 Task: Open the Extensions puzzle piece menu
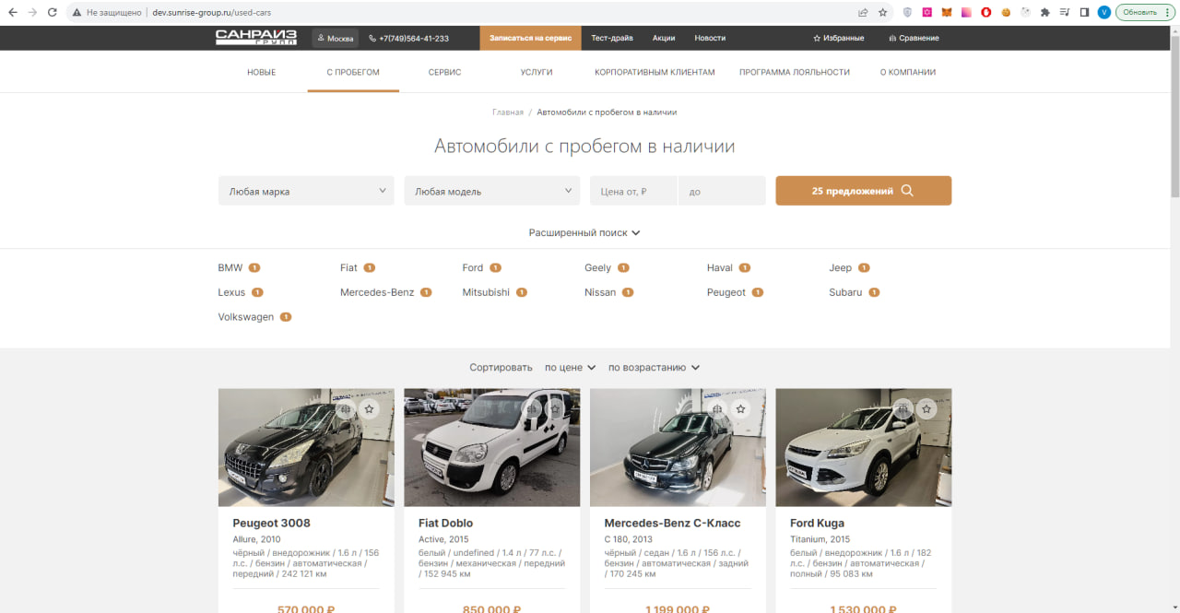(1044, 13)
